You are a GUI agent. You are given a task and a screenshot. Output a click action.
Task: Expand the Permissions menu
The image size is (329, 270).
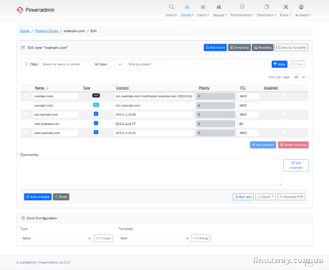tap(242, 15)
